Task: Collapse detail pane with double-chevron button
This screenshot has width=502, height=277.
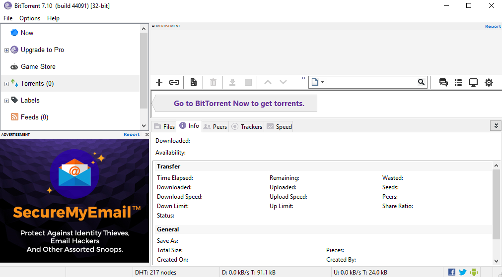Action: 496,126
